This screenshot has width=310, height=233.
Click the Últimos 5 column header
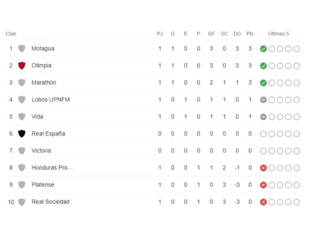click(x=279, y=34)
